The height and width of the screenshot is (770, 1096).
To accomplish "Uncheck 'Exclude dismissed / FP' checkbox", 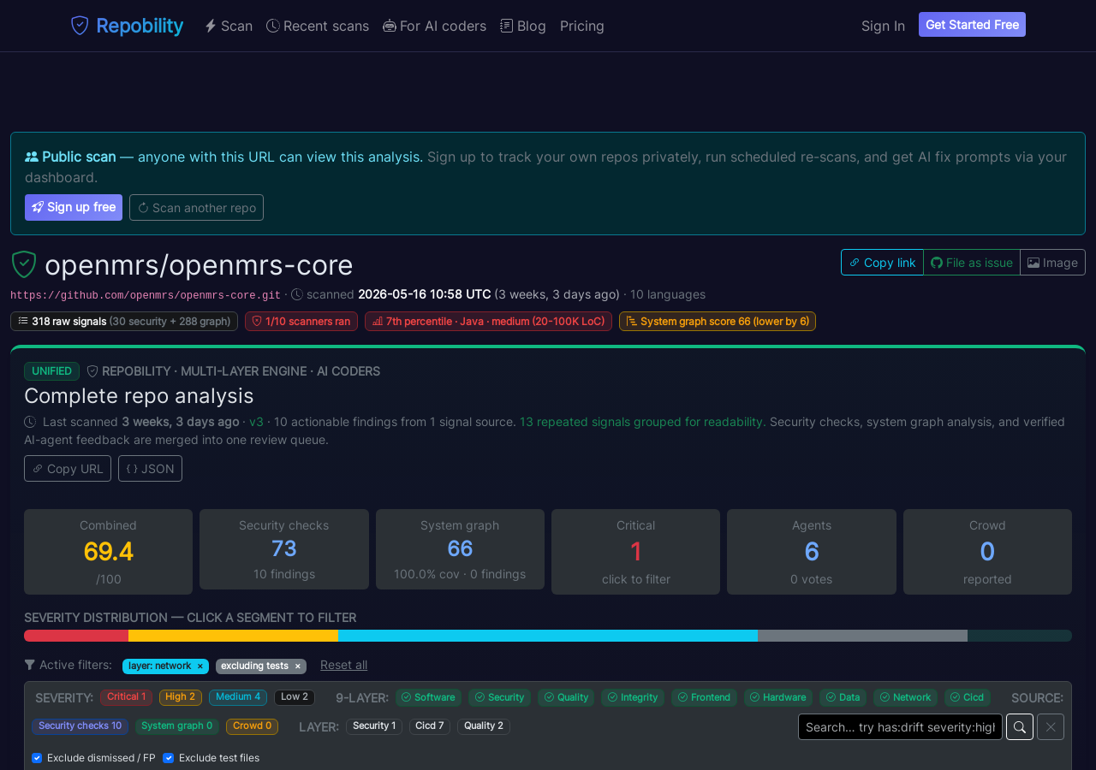I will (x=37, y=758).
